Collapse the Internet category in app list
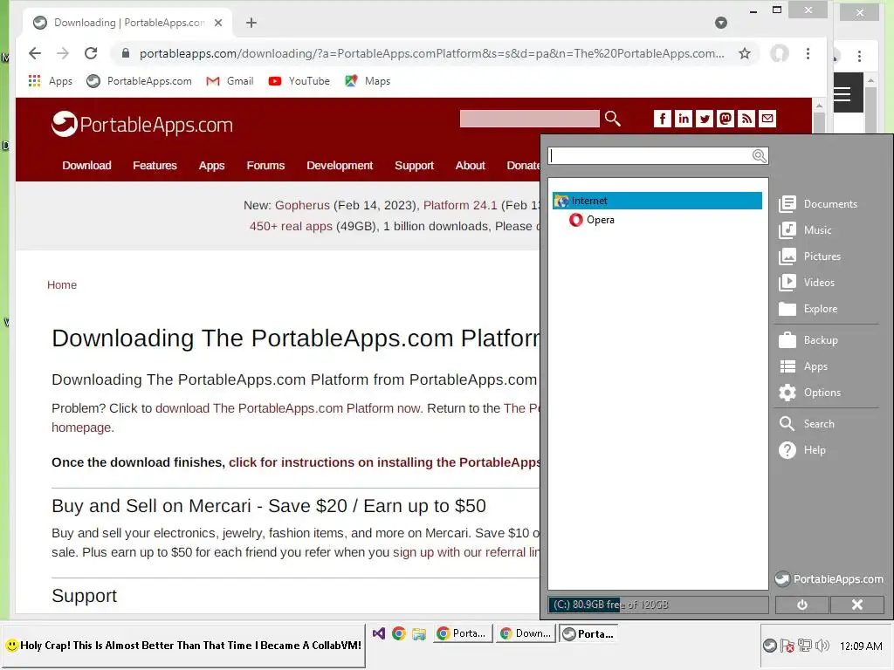894x670 pixels. pyautogui.click(x=657, y=201)
